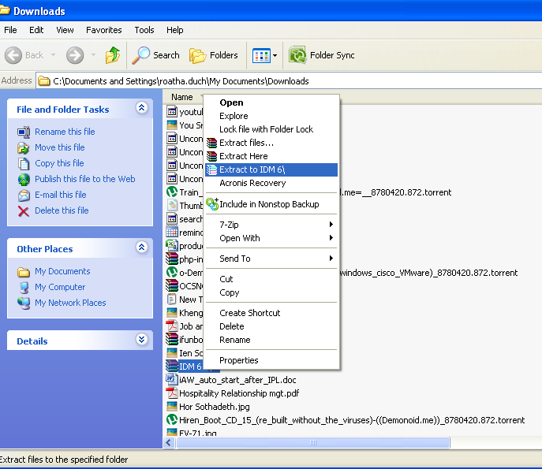Select Extract to IDM 6\ option
The image size is (542, 469).
click(x=271, y=169)
